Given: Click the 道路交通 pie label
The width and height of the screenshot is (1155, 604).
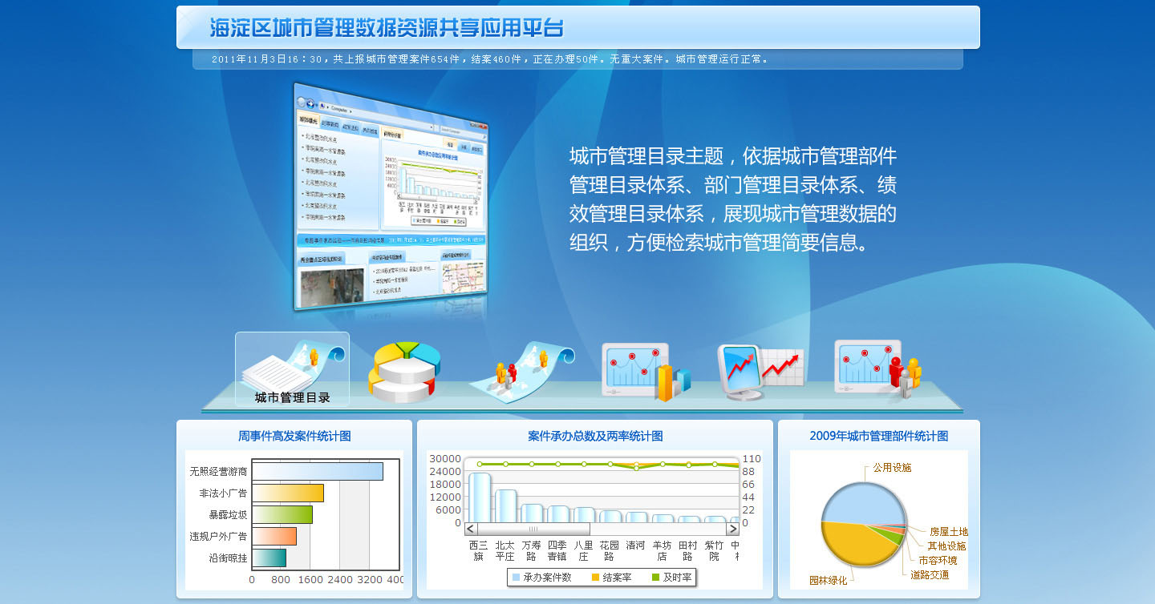Looking at the screenshot, I should [930, 575].
